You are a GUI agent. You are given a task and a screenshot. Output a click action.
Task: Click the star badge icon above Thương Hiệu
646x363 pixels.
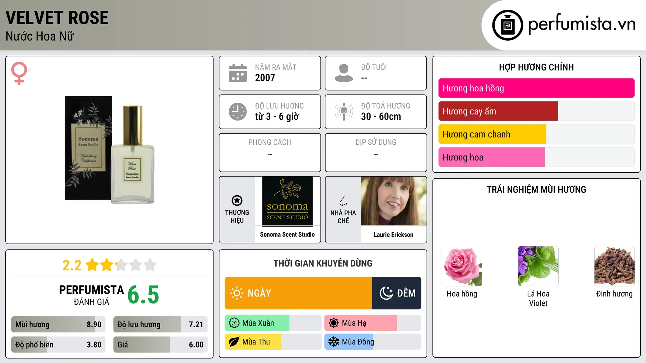click(237, 200)
